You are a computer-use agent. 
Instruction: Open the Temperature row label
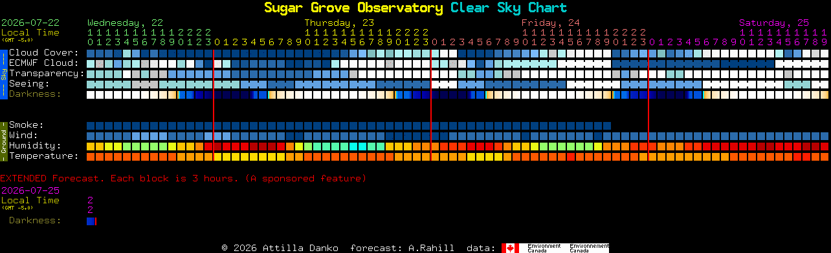click(43, 156)
